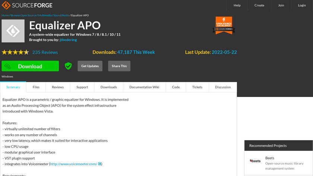Image resolution: width=313 pixels, height=176 pixels.
Task: Click 'virtually unlimited number of filters' line
Action: point(31,129)
